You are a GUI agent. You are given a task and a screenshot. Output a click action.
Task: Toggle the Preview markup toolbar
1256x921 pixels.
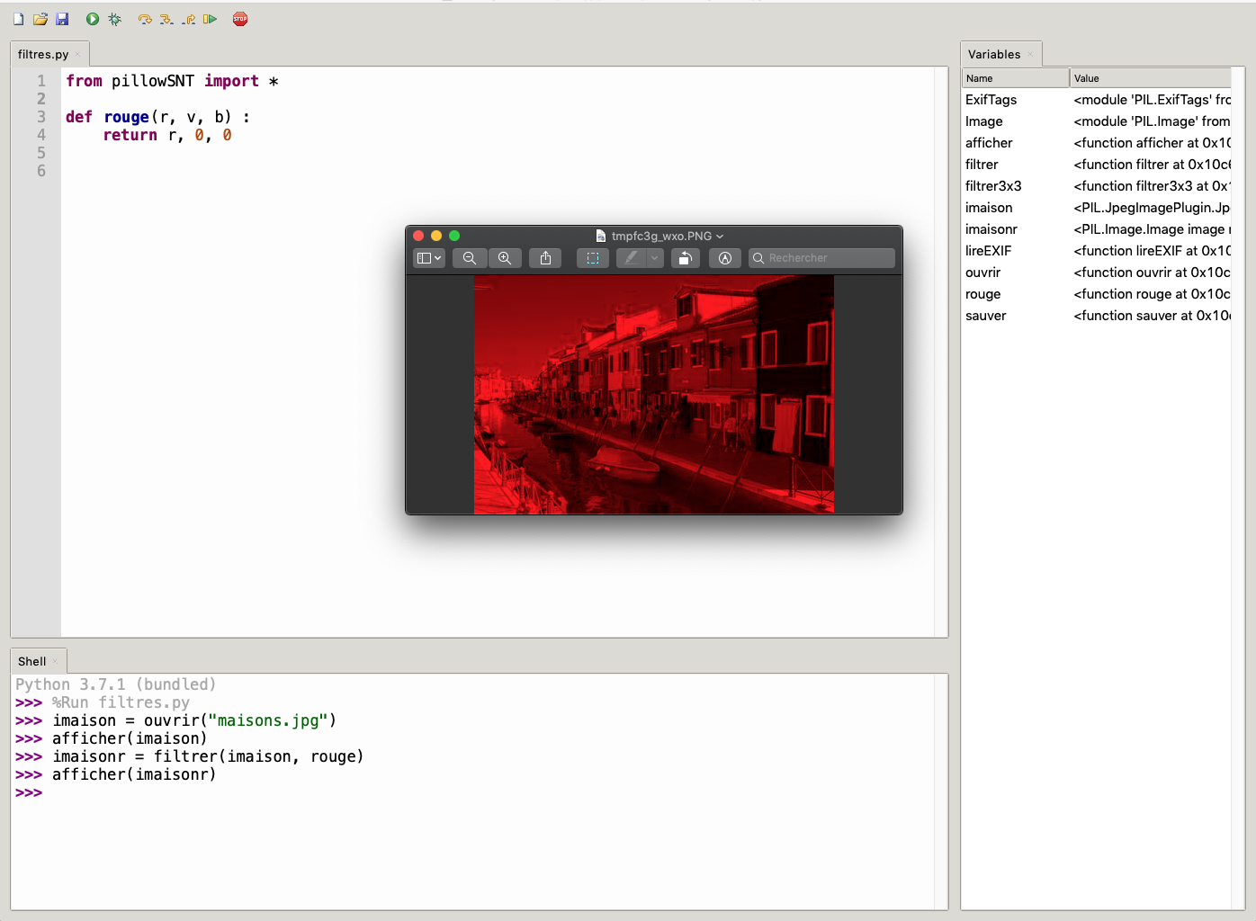(x=725, y=258)
